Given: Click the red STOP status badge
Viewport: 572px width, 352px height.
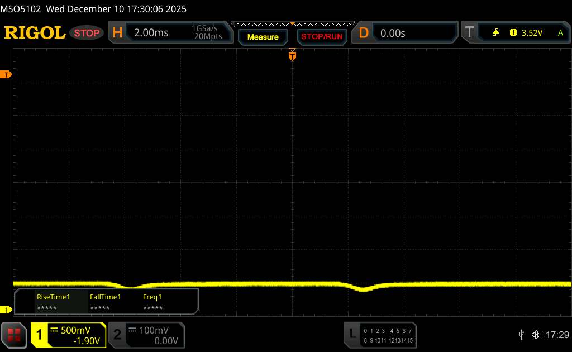Looking at the screenshot, I should [88, 33].
